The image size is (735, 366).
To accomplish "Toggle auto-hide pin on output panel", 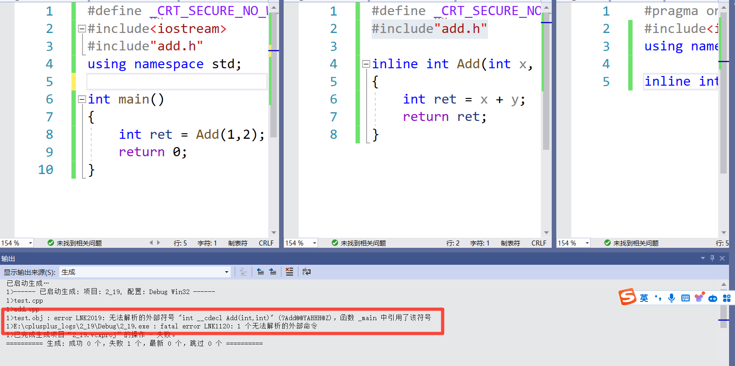I will 712,258.
